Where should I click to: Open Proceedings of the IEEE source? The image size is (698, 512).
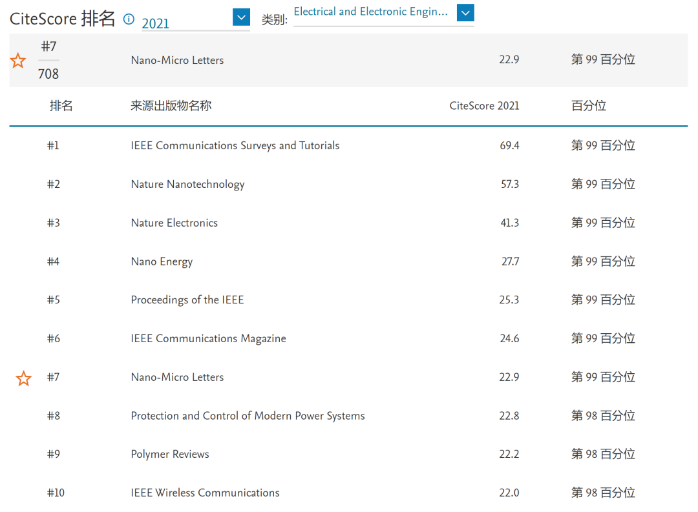coord(187,300)
